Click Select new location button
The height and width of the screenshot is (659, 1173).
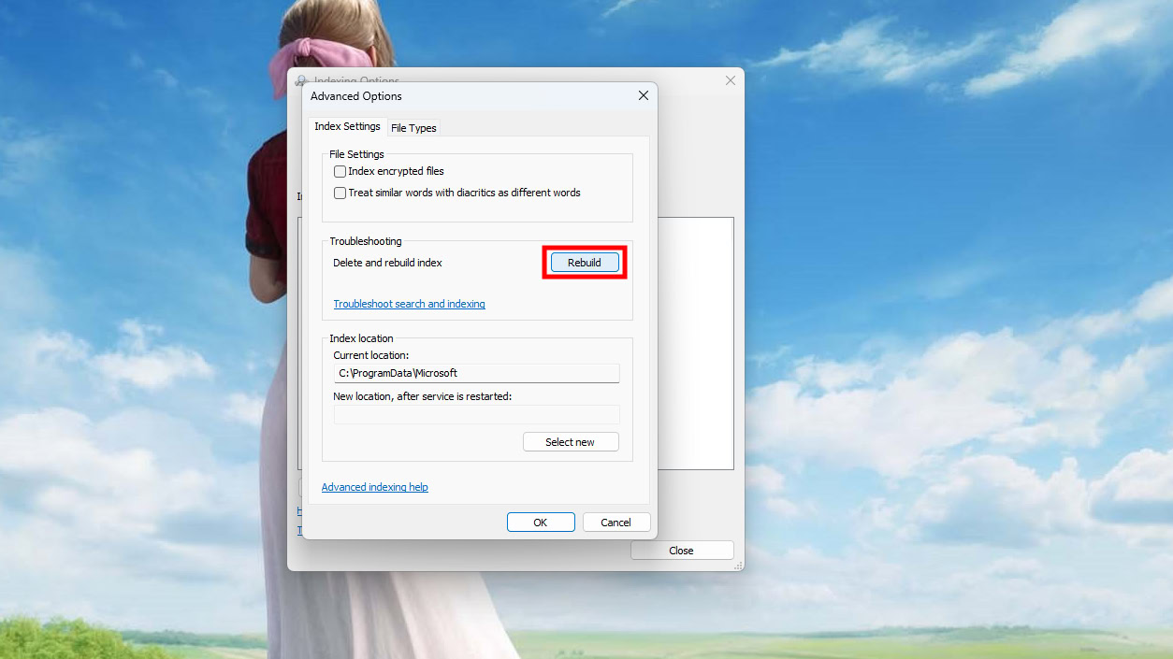[571, 442]
